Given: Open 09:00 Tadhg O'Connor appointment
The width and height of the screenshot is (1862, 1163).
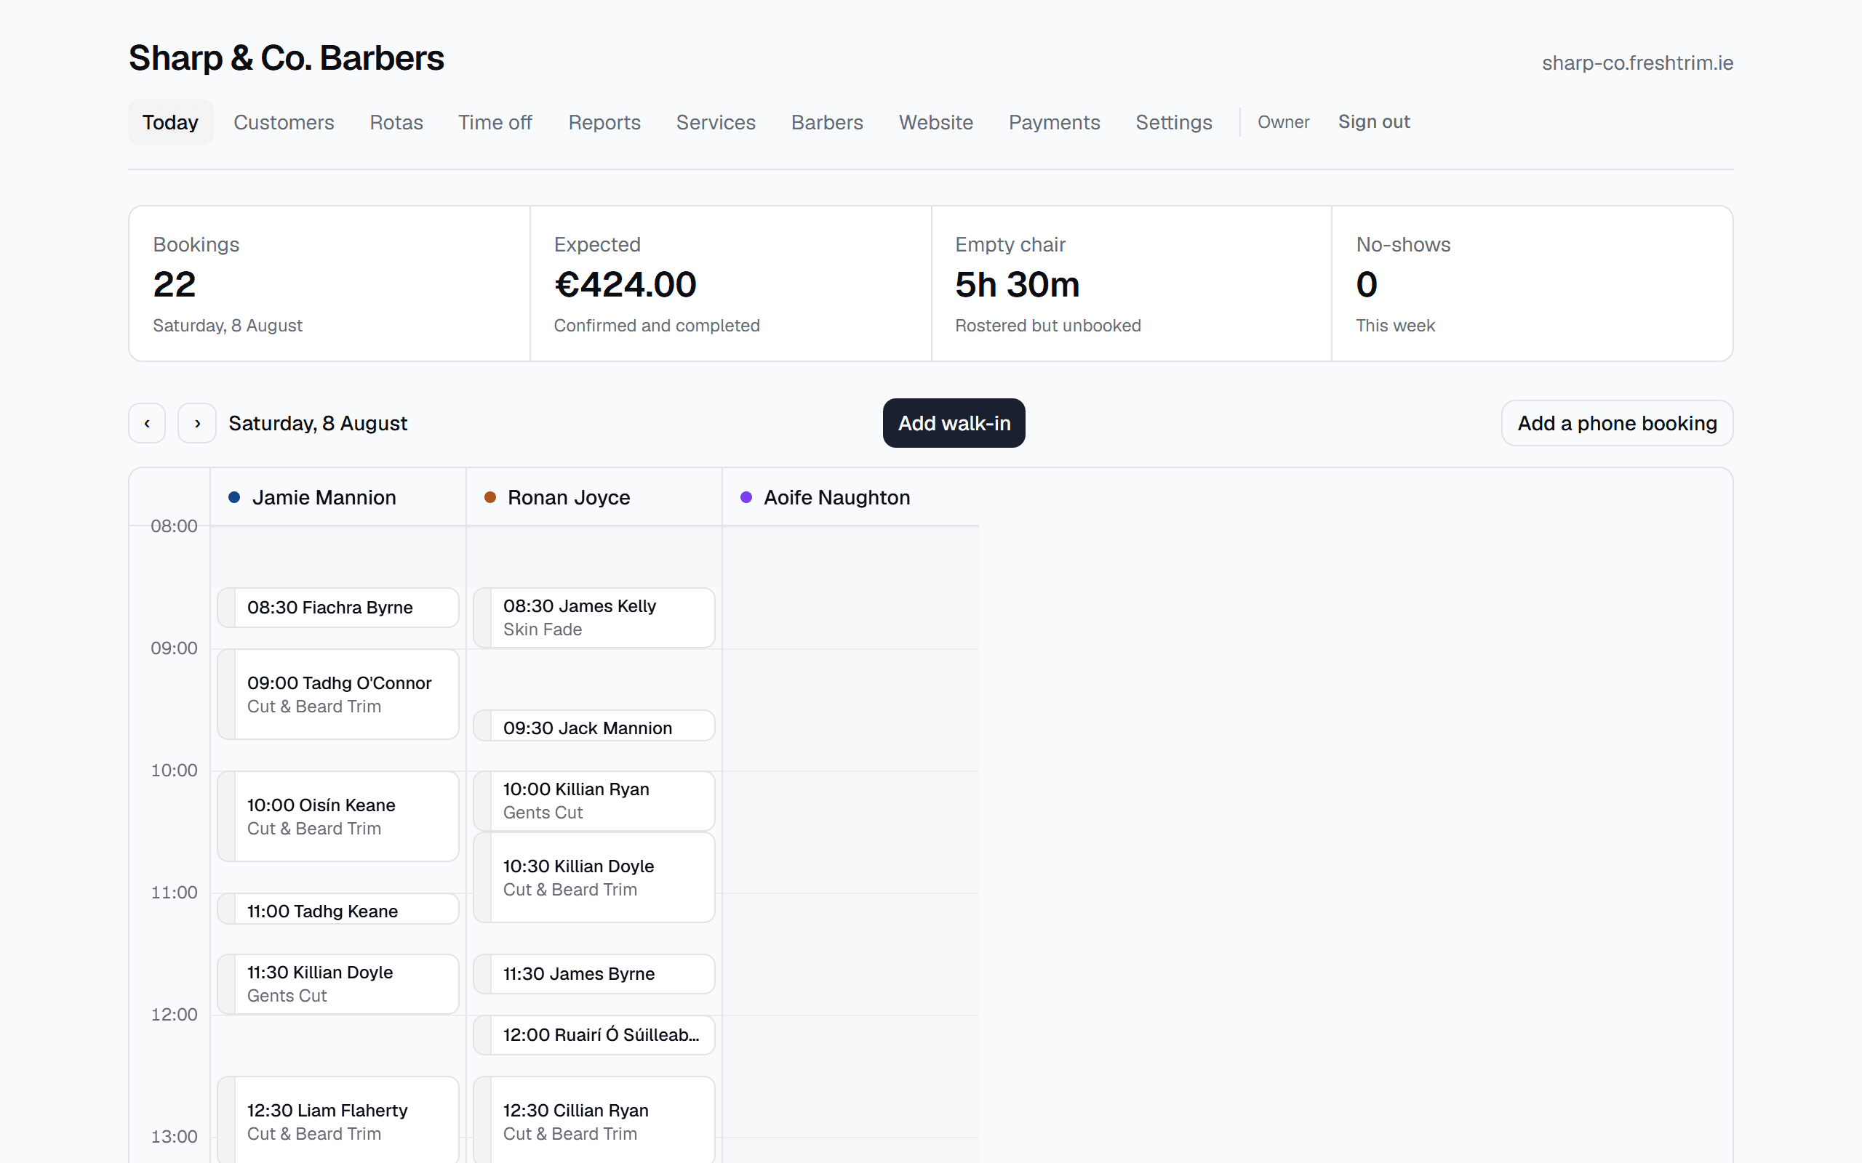Looking at the screenshot, I should pos(337,695).
